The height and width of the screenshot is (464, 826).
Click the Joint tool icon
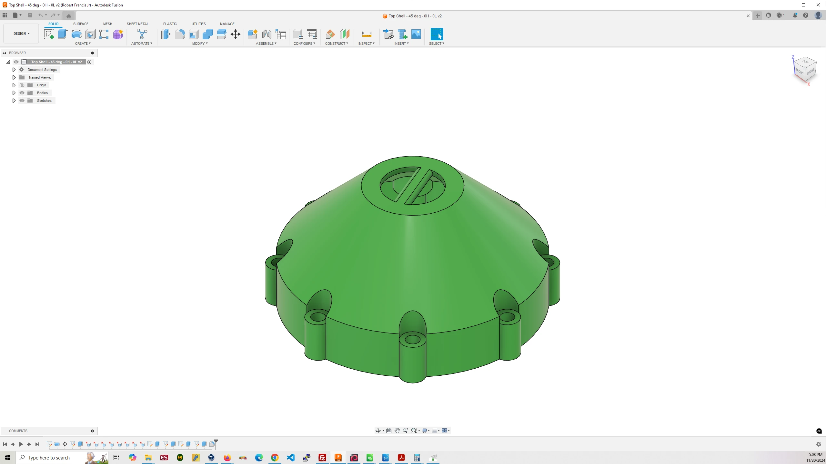[267, 34]
